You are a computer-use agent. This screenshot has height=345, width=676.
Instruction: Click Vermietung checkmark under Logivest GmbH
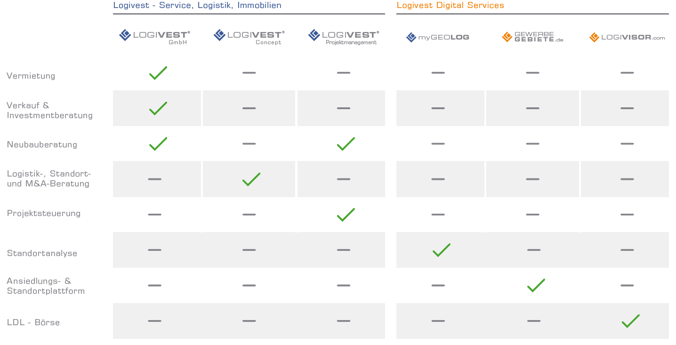click(158, 73)
